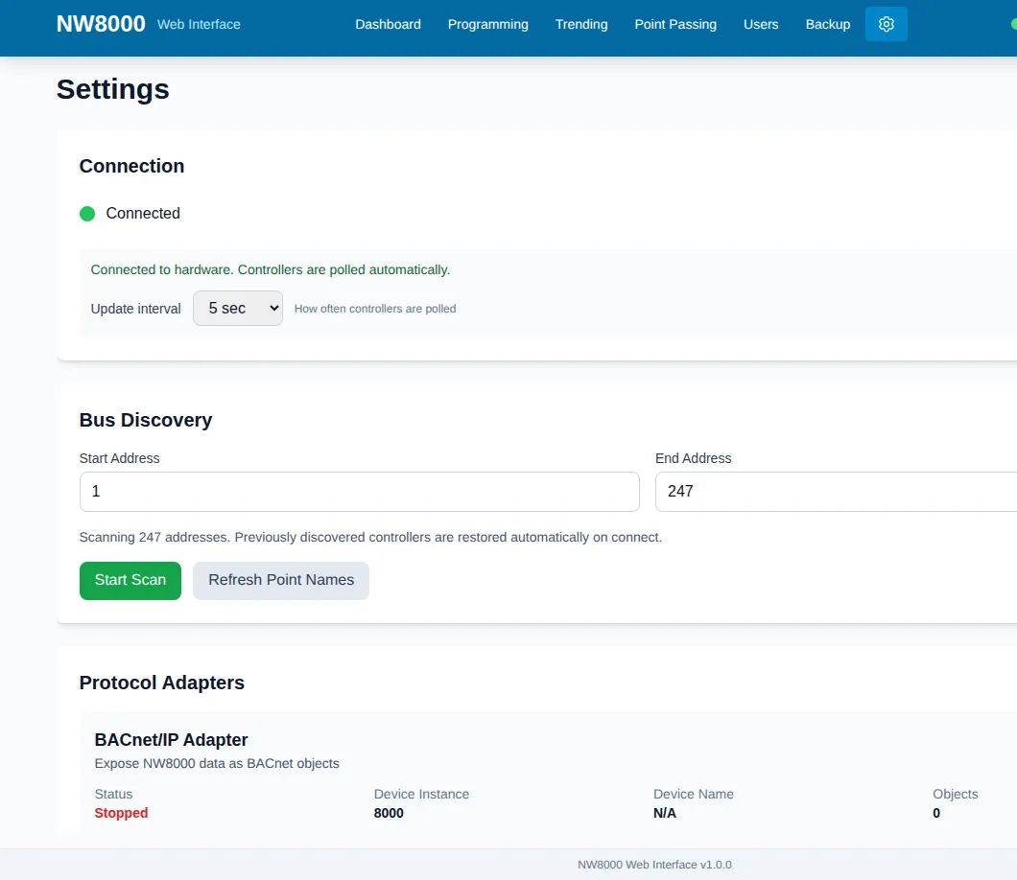Go to the Dashboard page

[388, 24]
